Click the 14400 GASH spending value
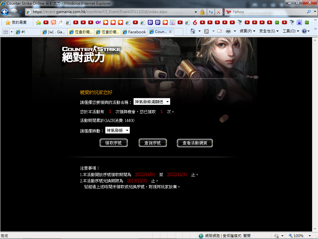Screen dimensions: 318x239 tap(129, 120)
